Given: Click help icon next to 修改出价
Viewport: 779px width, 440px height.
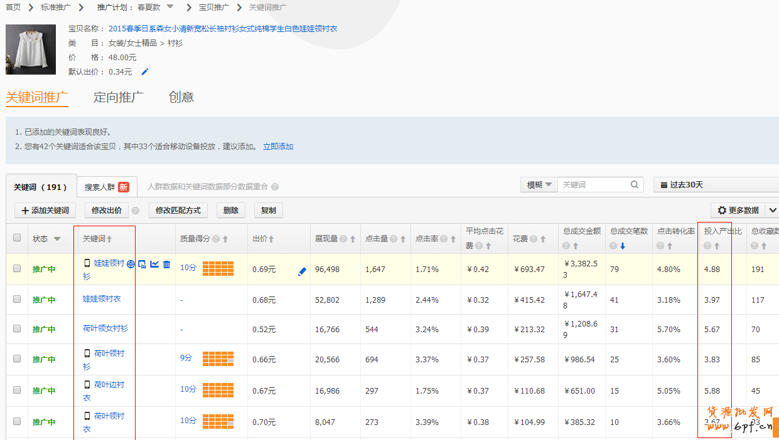Looking at the screenshot, I should click(x=136, y=211).
